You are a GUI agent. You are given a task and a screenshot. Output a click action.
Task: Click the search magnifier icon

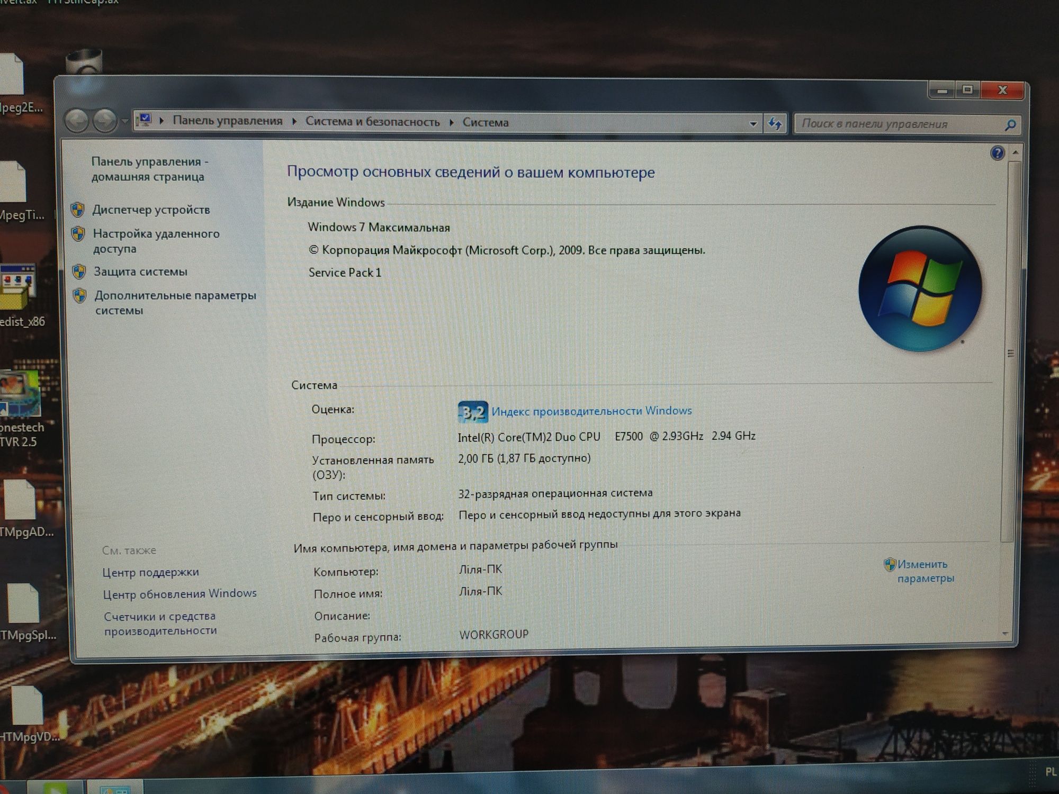(x=1010, y=125)
